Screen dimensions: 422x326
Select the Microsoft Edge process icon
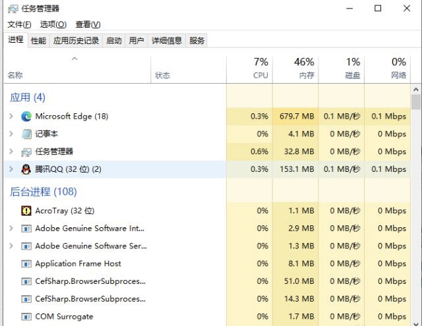pyautogui.click(x=26, y=117)
